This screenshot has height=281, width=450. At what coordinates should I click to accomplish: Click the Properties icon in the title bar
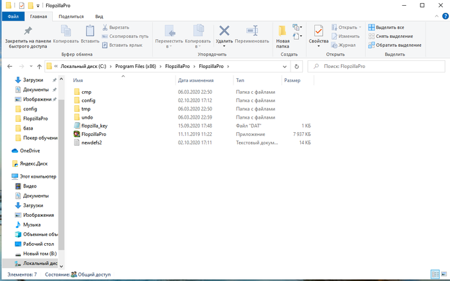pos(21,5)
